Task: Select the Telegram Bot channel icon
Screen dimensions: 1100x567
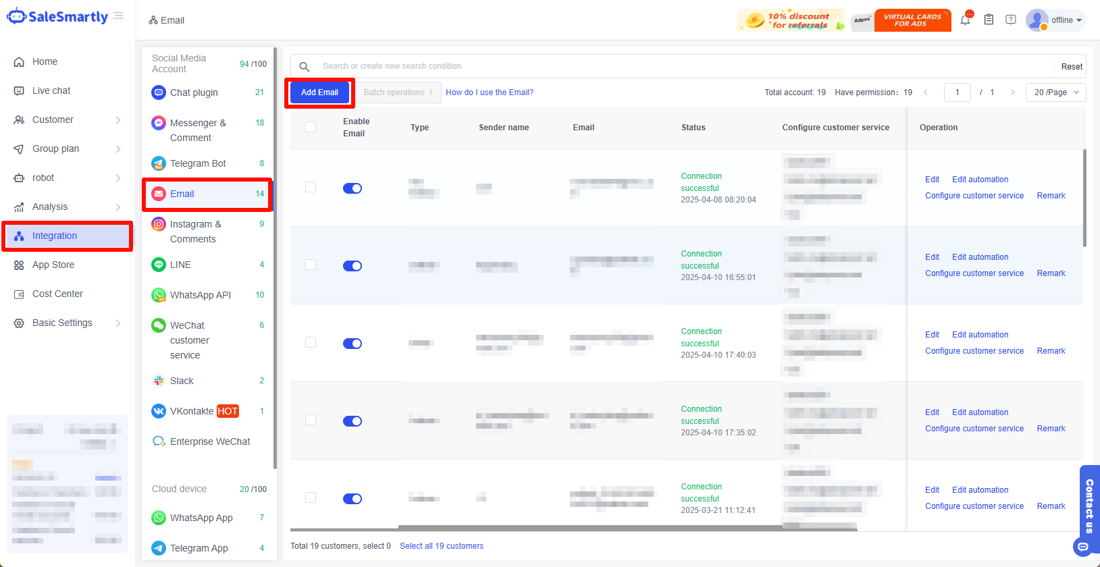Action: tap(159, 163)
